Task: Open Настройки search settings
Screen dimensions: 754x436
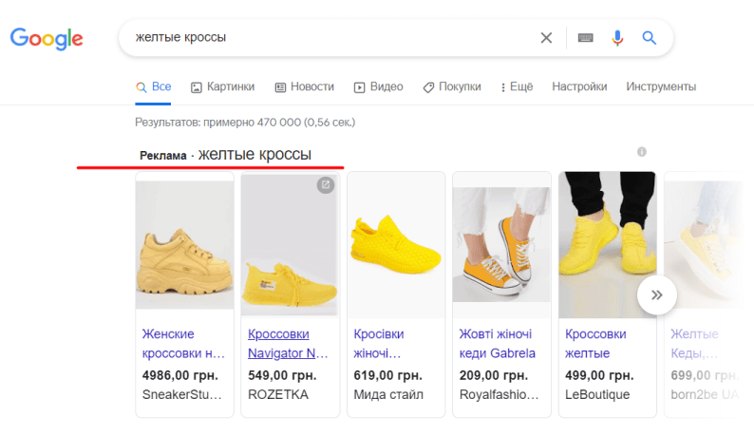Action: point(579,86)
